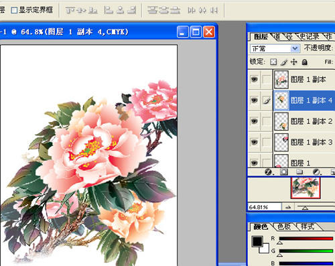Click the add layer mask icon
The width and height of the screenshot is (335, 266).
tap(284, 172)
